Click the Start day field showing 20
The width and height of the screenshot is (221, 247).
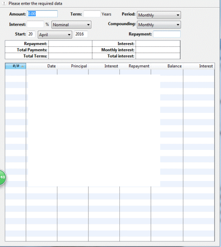click(31, 34)
